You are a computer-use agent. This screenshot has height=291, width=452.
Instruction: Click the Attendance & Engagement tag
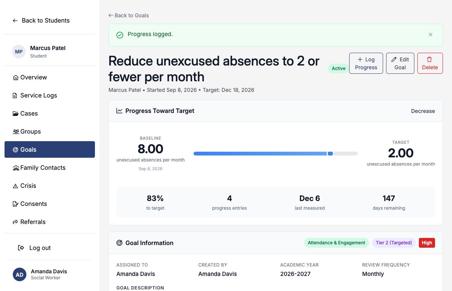336,243
